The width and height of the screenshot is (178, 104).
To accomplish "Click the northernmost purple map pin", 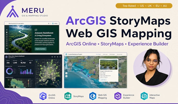I will click(94, 63).
